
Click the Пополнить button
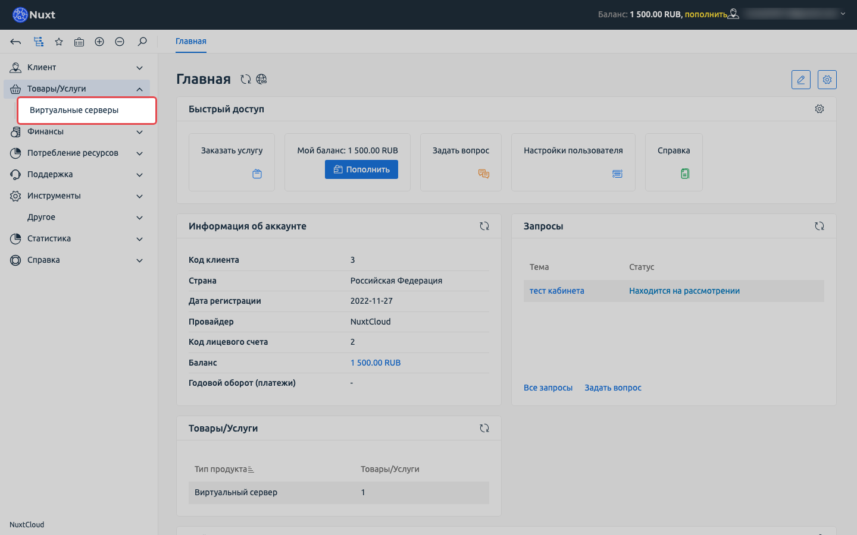(x=361, y=169)
